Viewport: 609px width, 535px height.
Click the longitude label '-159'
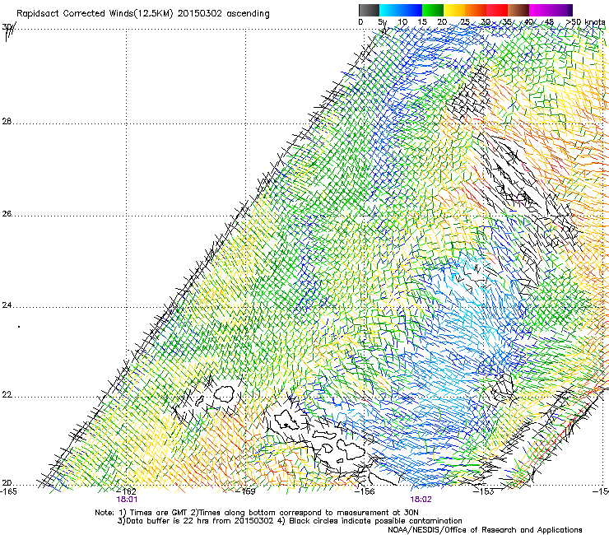[246, 491]
